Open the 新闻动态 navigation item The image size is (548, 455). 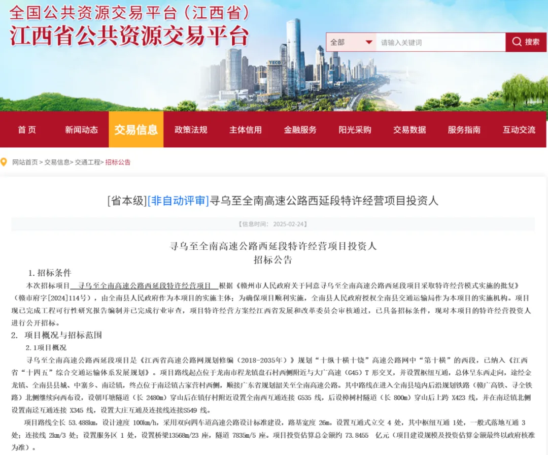coord(81,129)
